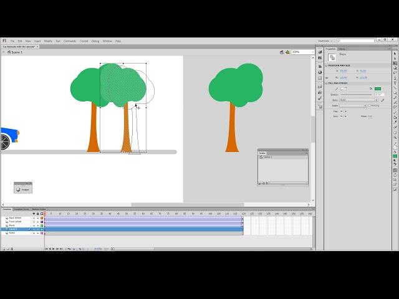This screenshot has width=399, height=299.
Task: Step forward one frame
Action: tap(57, 249)
